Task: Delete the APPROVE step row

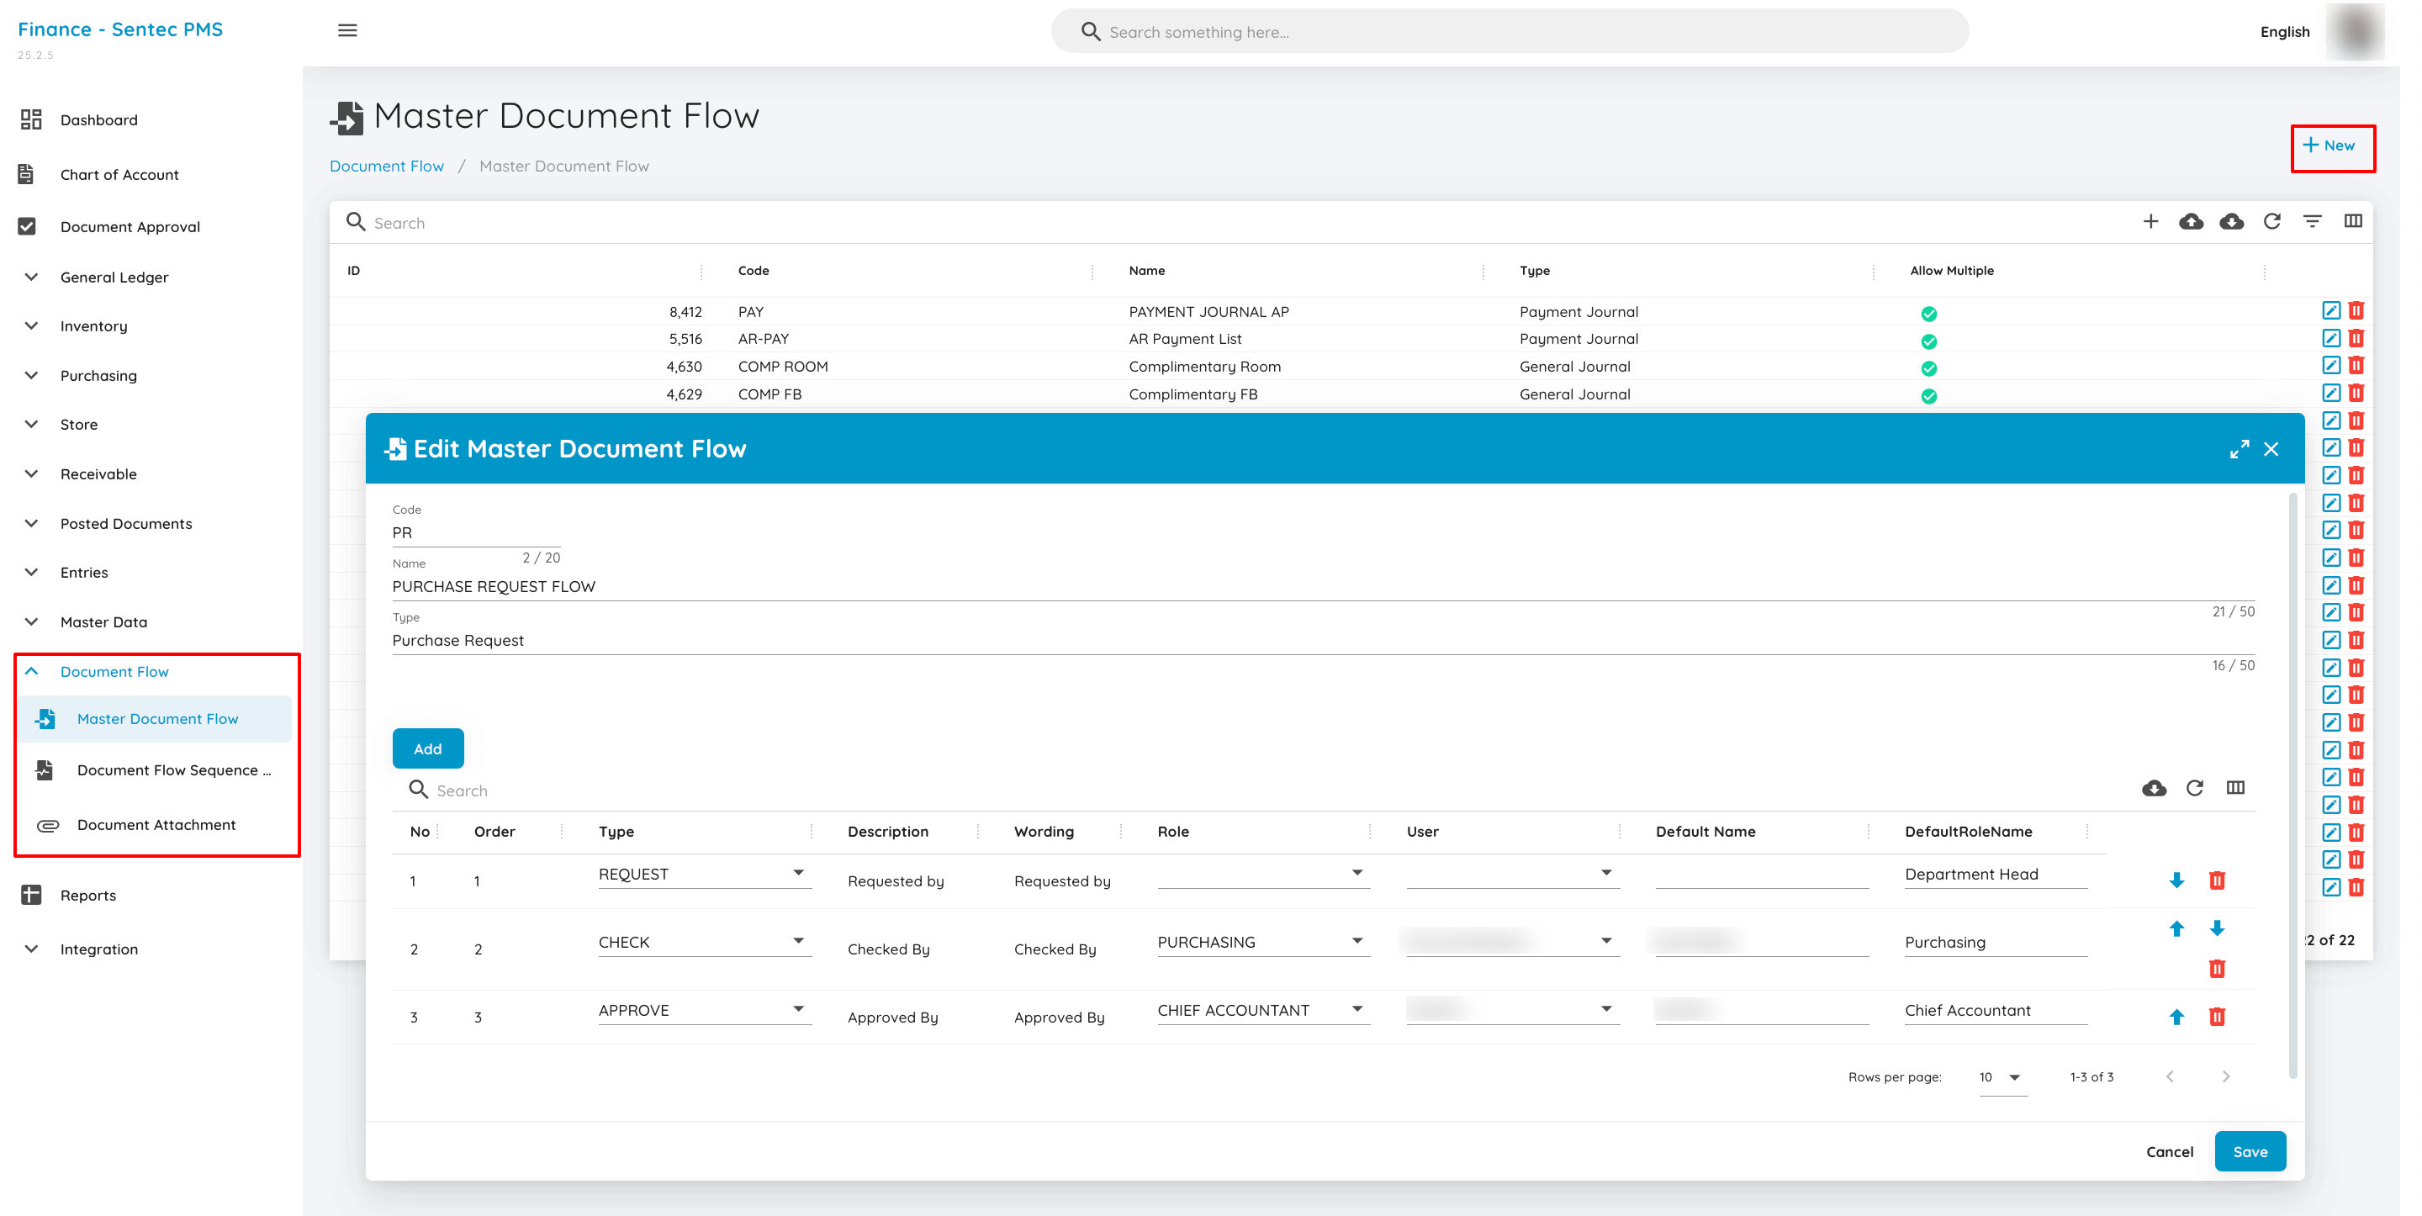Action: [2216, 1017]
